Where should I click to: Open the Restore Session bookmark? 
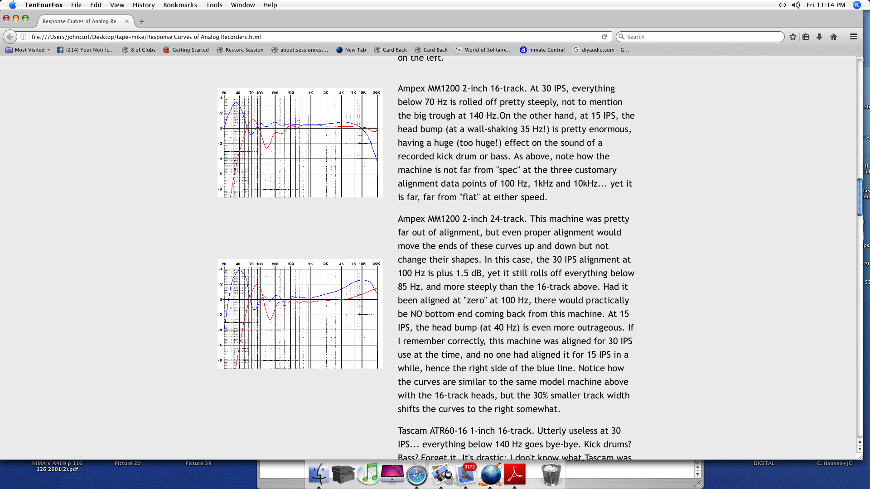240,50
